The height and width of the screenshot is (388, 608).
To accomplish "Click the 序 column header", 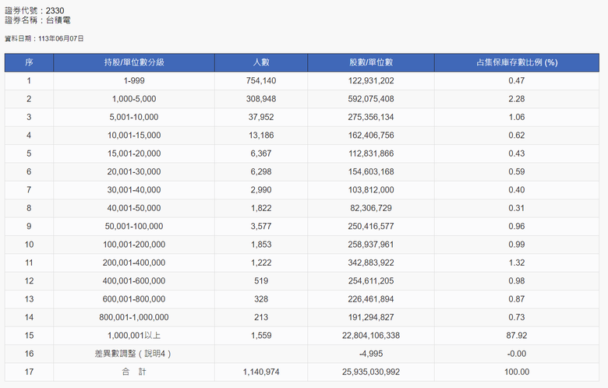I will [x=29, y=62].
